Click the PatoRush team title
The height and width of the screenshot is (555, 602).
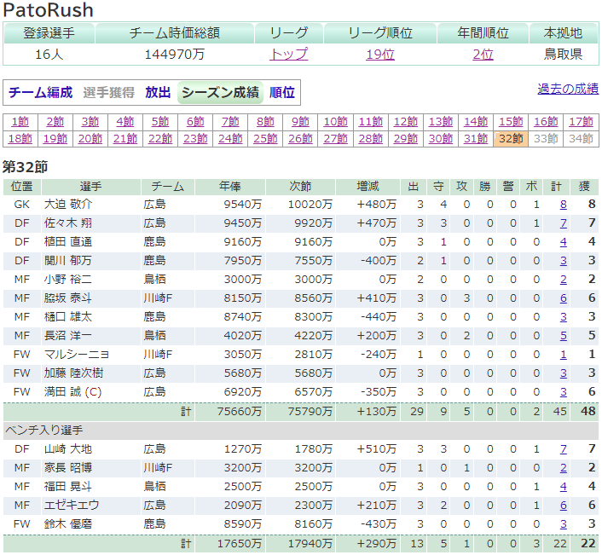click(49, 10)
